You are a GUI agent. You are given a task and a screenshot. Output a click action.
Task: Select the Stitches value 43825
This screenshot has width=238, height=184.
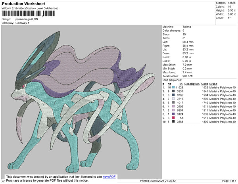click(x=232, y=3)
